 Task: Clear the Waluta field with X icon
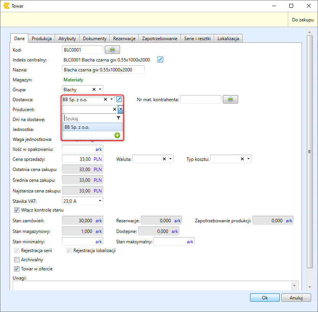click(164, 159)
